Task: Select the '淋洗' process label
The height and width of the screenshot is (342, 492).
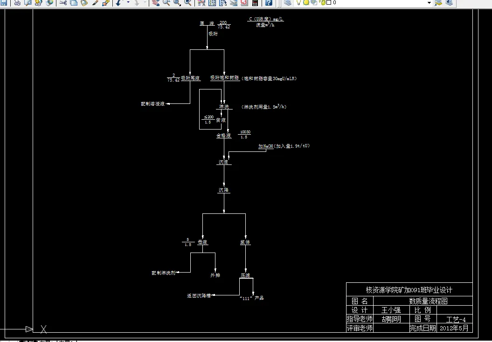Action: coord(224,107)
